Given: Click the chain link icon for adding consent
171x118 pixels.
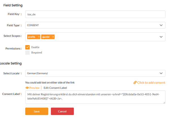Looking at the screenshot, I should point(135,83).
